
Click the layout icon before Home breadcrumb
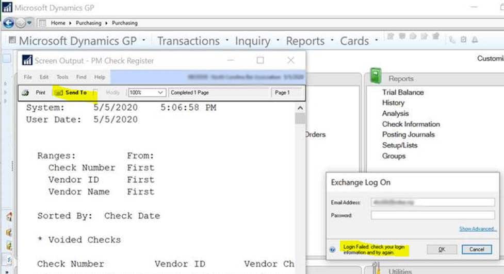[x=42, y=23]
